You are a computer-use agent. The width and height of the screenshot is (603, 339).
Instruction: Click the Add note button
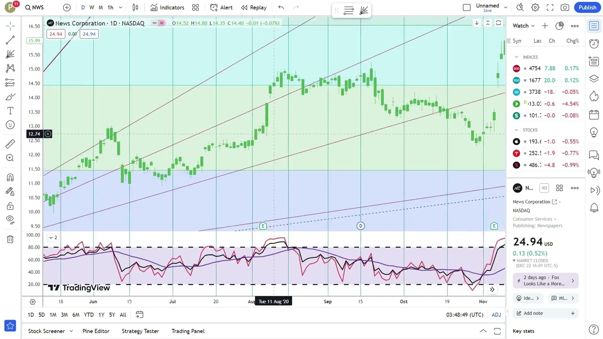pyautogui.click(x=546, y=313)
